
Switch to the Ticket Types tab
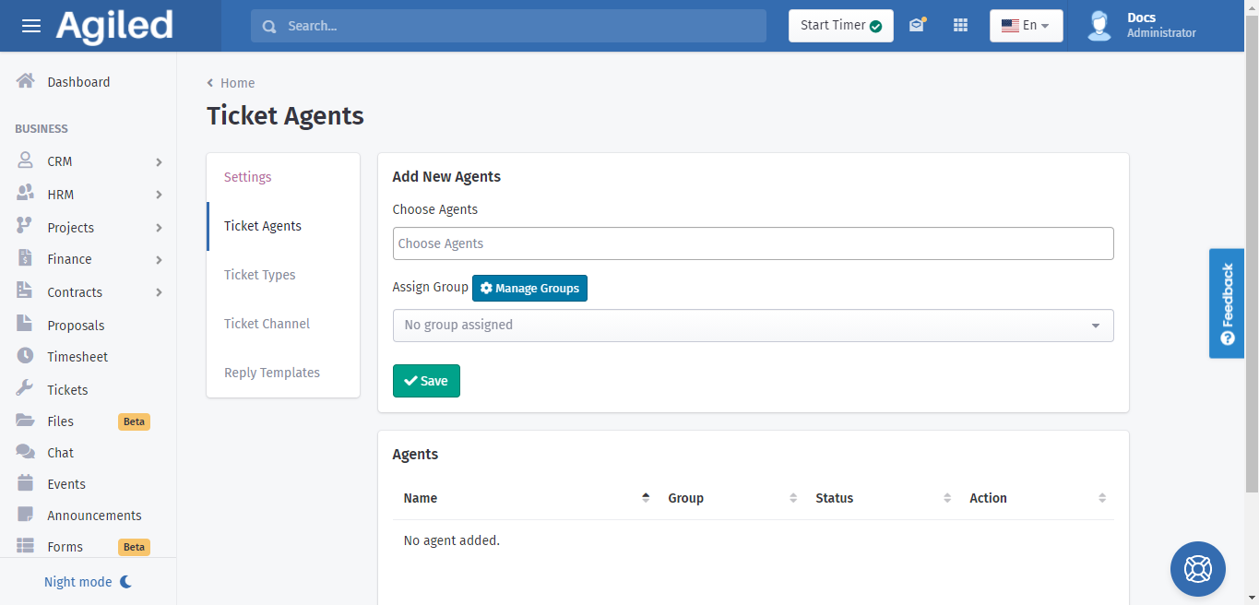[x=260, y=275]
